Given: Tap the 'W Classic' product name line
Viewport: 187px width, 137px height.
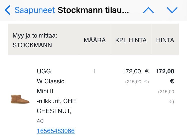Looking at the screenshot, I should [51, 81].
